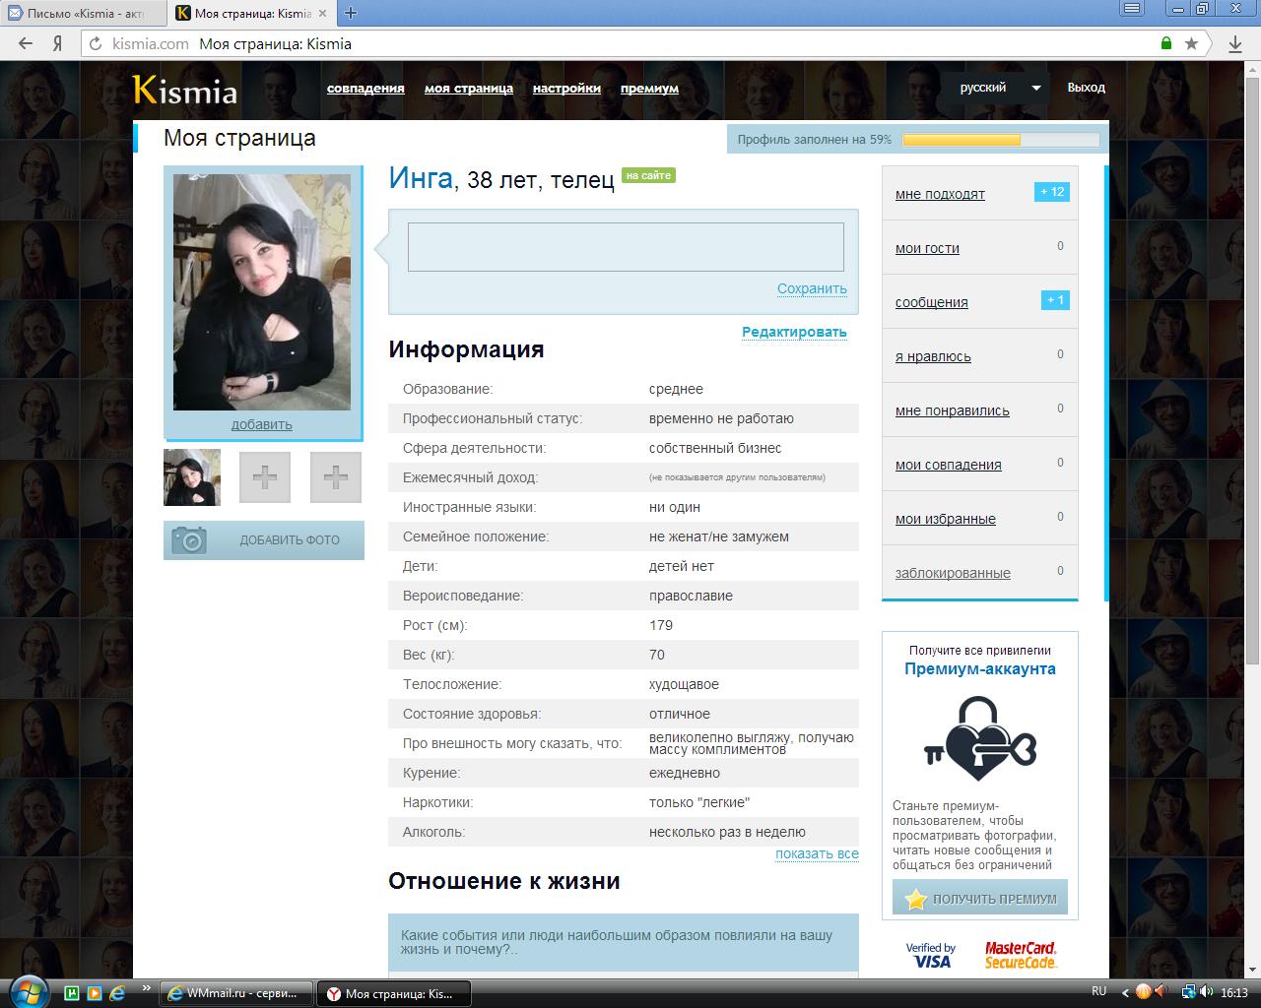The image size is (1261, 1008).
Task: Open заблокированные sidebar link
Action: coord(953,573)
